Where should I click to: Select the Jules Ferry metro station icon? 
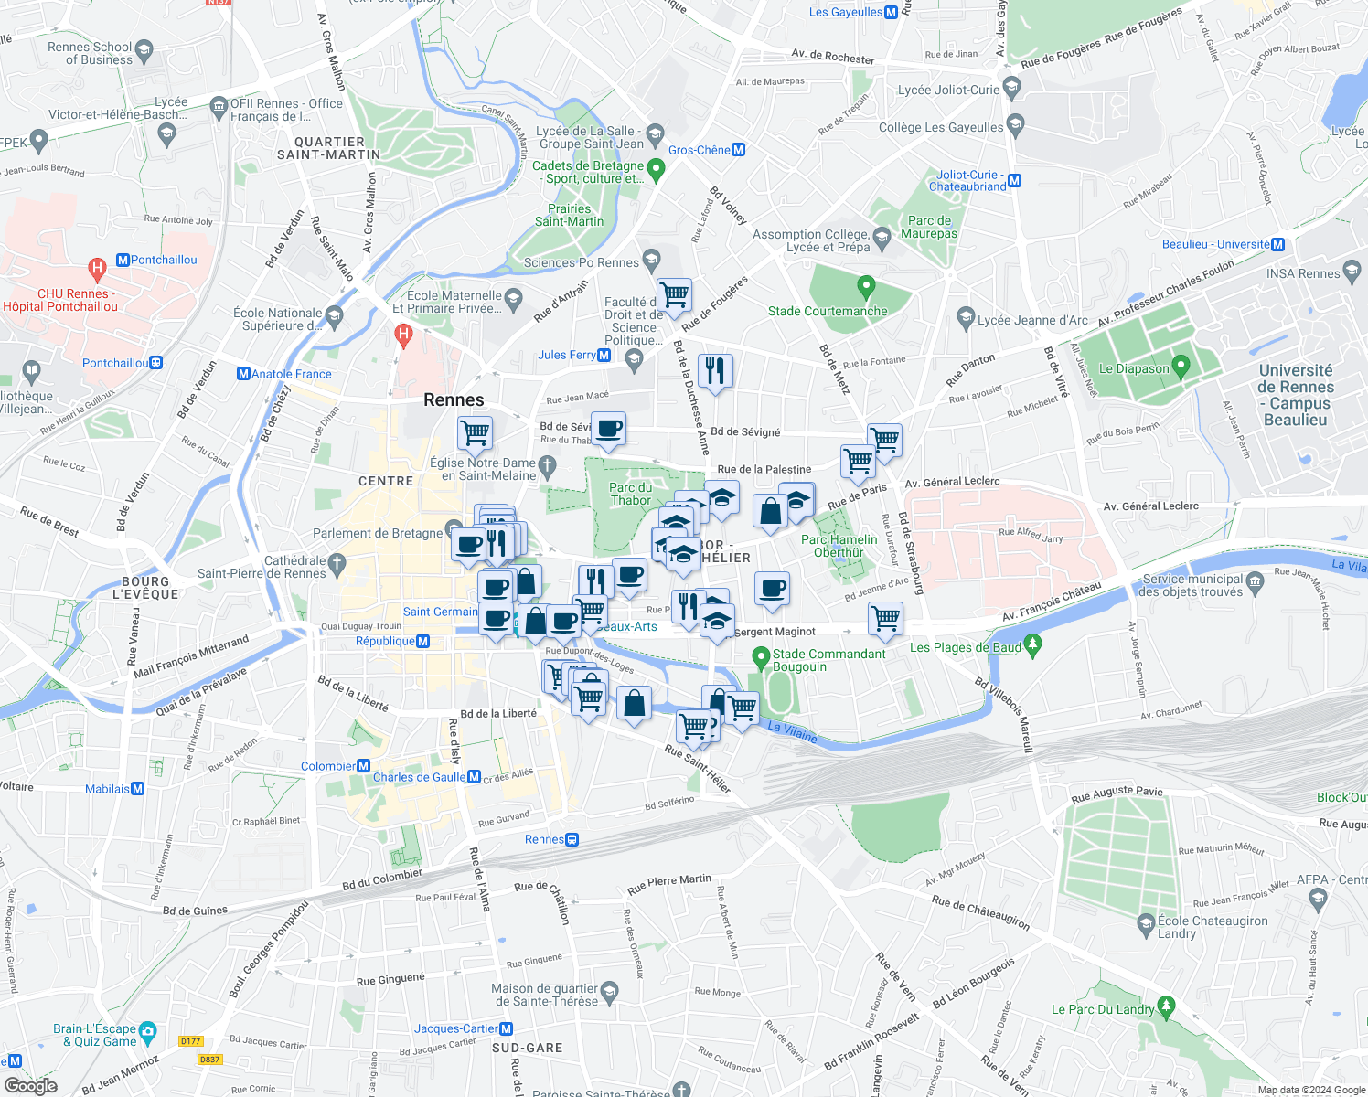tap(604, 356)
